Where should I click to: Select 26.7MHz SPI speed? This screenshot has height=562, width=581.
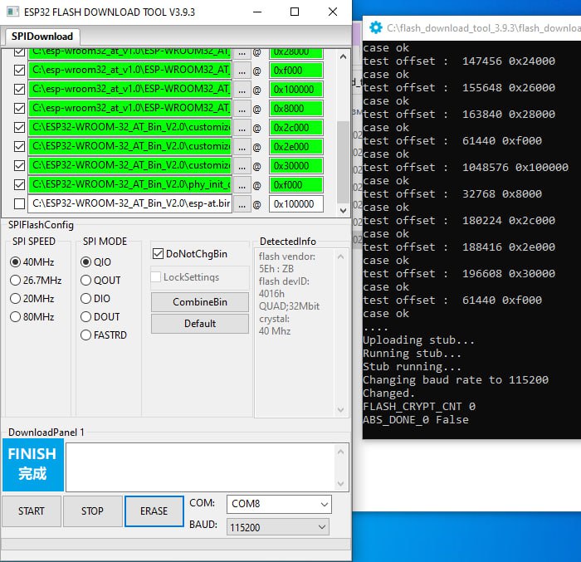[x=15, y=281]
